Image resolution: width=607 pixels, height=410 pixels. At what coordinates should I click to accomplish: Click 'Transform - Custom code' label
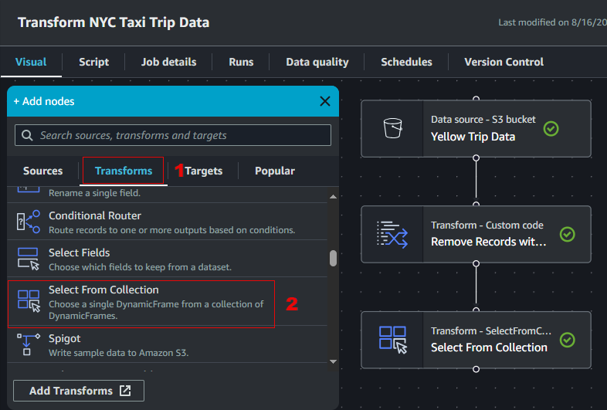[487, 225]
